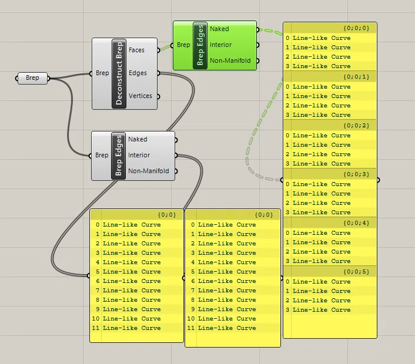Click Edges output of Deconstruct Brep
The height and width of the screenshot is (364, 415).
click(138, 73)
